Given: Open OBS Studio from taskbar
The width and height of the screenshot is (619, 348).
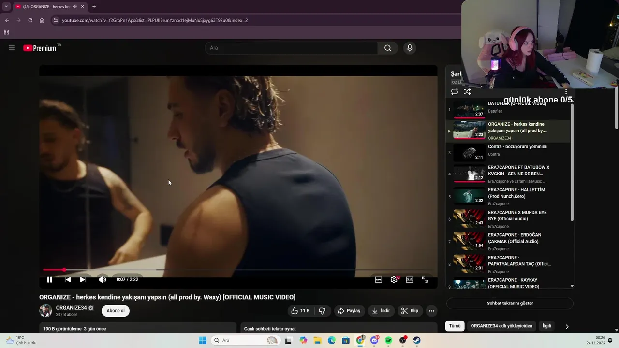Looking at the screenshot, I should click(403, 340).
